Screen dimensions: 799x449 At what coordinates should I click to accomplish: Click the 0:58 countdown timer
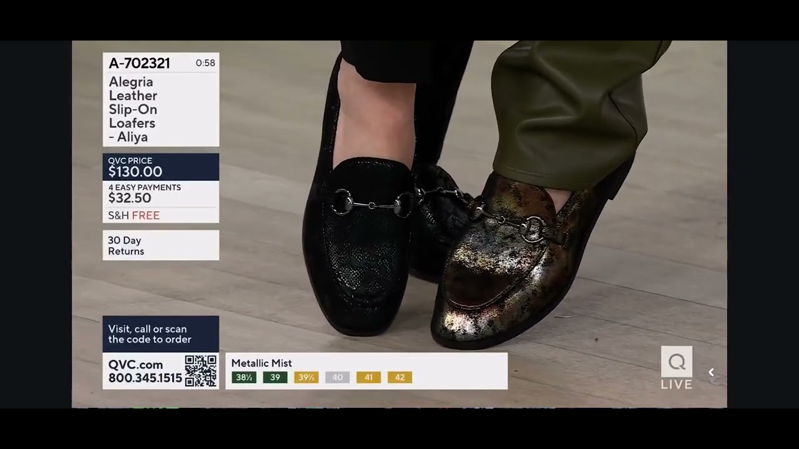pos(205,63)
